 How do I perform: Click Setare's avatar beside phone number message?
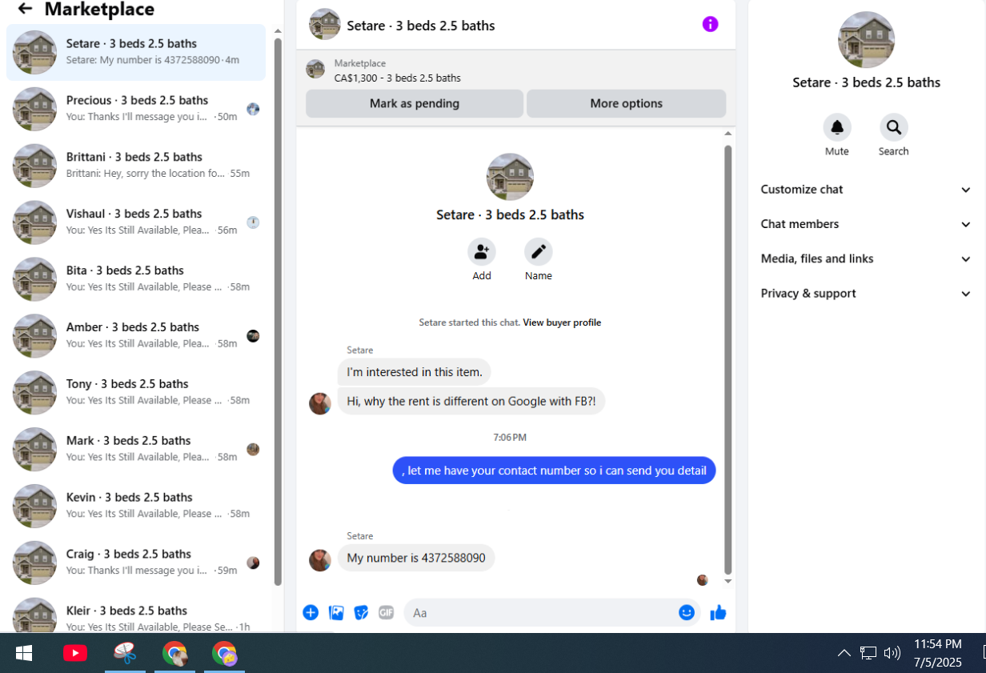320,560
